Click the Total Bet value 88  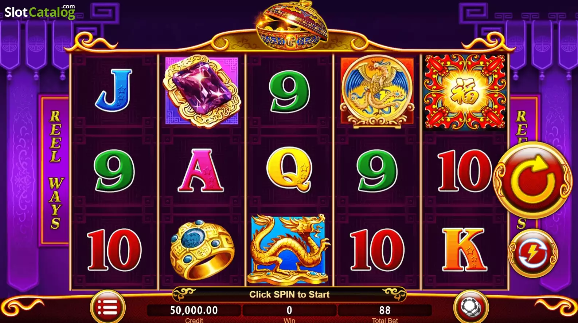click(x=385, y=310)
